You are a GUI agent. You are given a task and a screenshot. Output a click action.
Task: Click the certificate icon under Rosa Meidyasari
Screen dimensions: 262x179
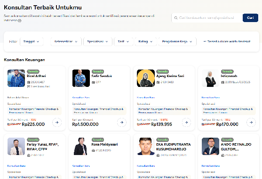tap(93, 150)
